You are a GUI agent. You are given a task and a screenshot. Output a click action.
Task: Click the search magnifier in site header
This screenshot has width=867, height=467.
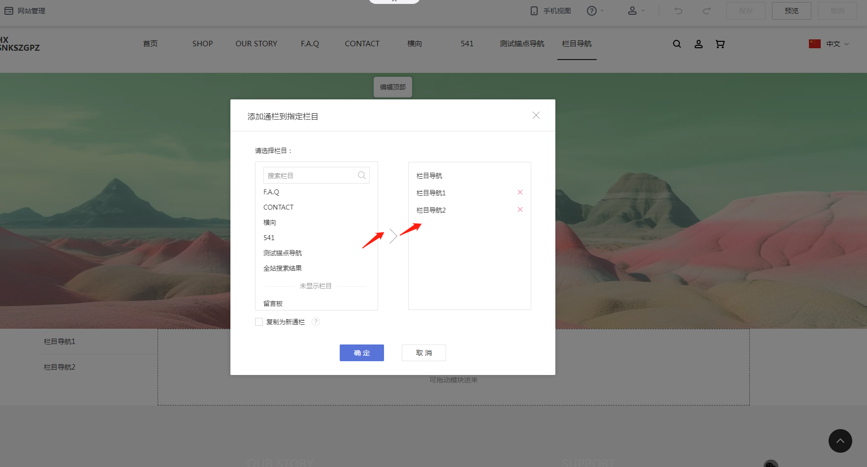677,44
